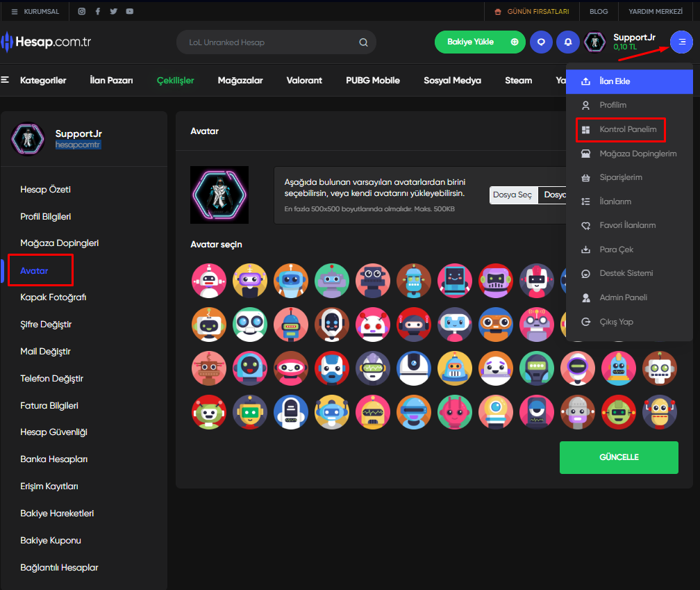
Task: Click the Çıkış Yap logout icon
Action: click(x=585, y=322)
